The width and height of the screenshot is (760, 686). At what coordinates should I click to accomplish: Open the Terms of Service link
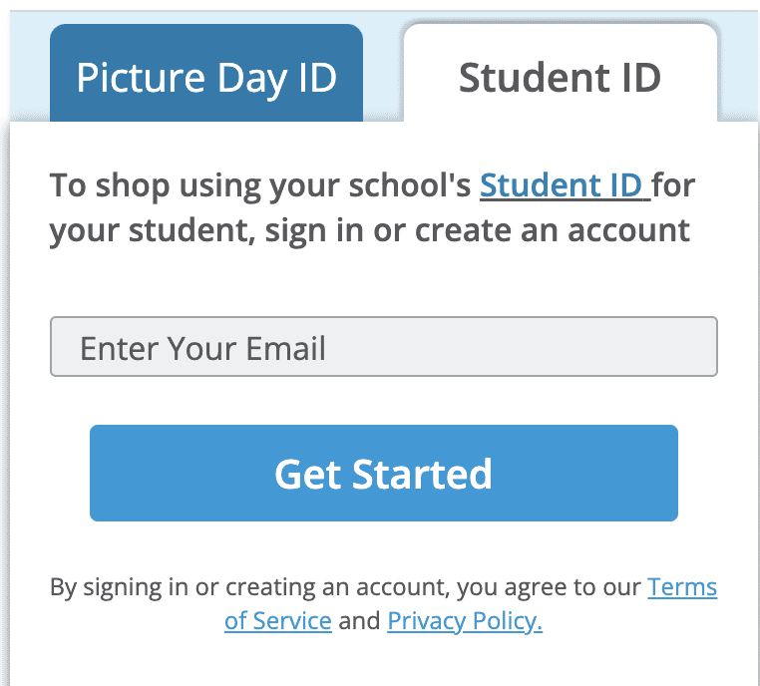[682, 587]
